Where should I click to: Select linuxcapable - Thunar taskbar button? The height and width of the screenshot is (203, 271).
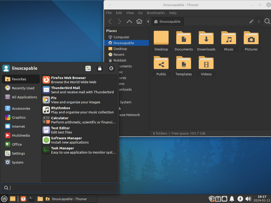(71, 199)
